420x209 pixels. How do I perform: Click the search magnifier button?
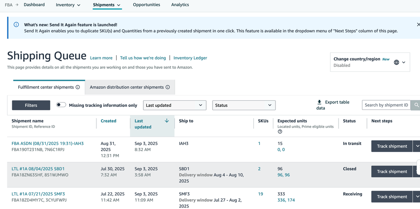[416, 105]
